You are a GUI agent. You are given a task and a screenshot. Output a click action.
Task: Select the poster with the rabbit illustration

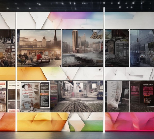[x=30, y=95]
